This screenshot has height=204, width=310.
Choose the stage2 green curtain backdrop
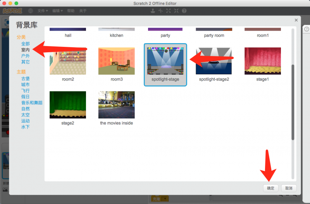tap(68, 105)
